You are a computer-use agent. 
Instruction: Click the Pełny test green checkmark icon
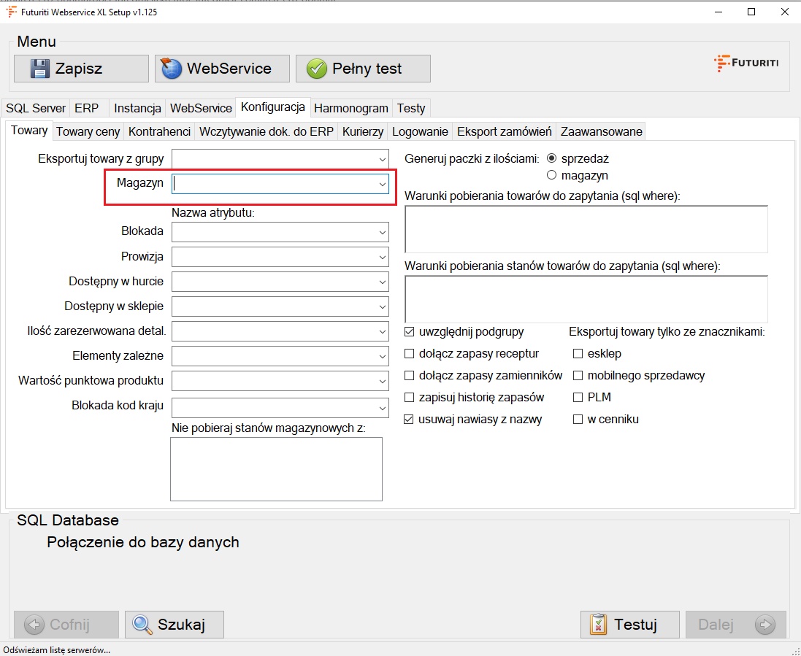tap(316, 69)
